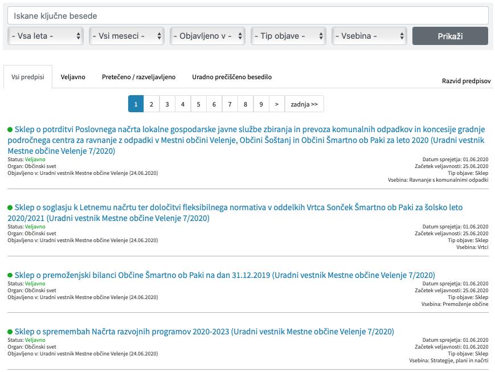The height and width of the screenshot is (372, 495).
Task: Select the 'Pretečeno / razveljavljeno' tab
Action: (138, 77)
